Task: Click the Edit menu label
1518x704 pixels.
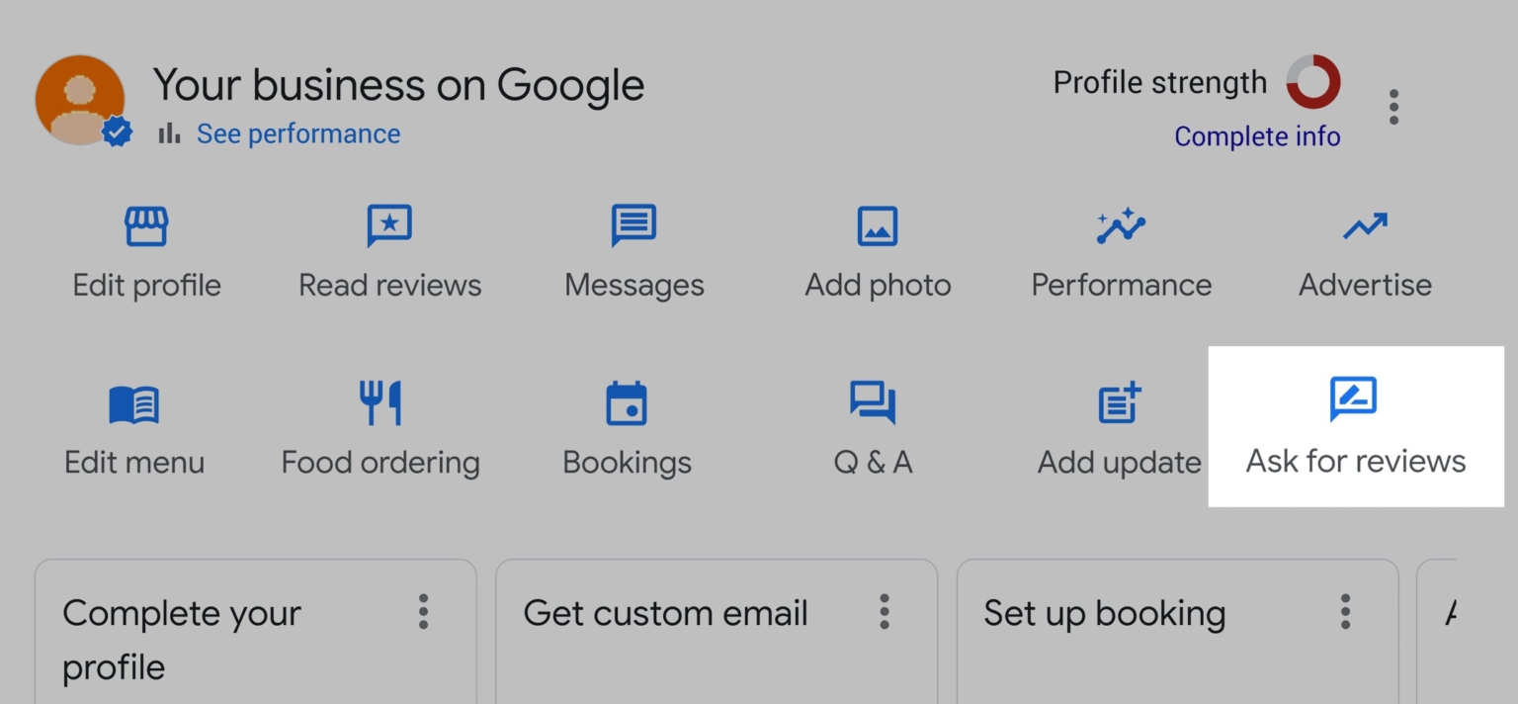Action: [x=134, y=463]
